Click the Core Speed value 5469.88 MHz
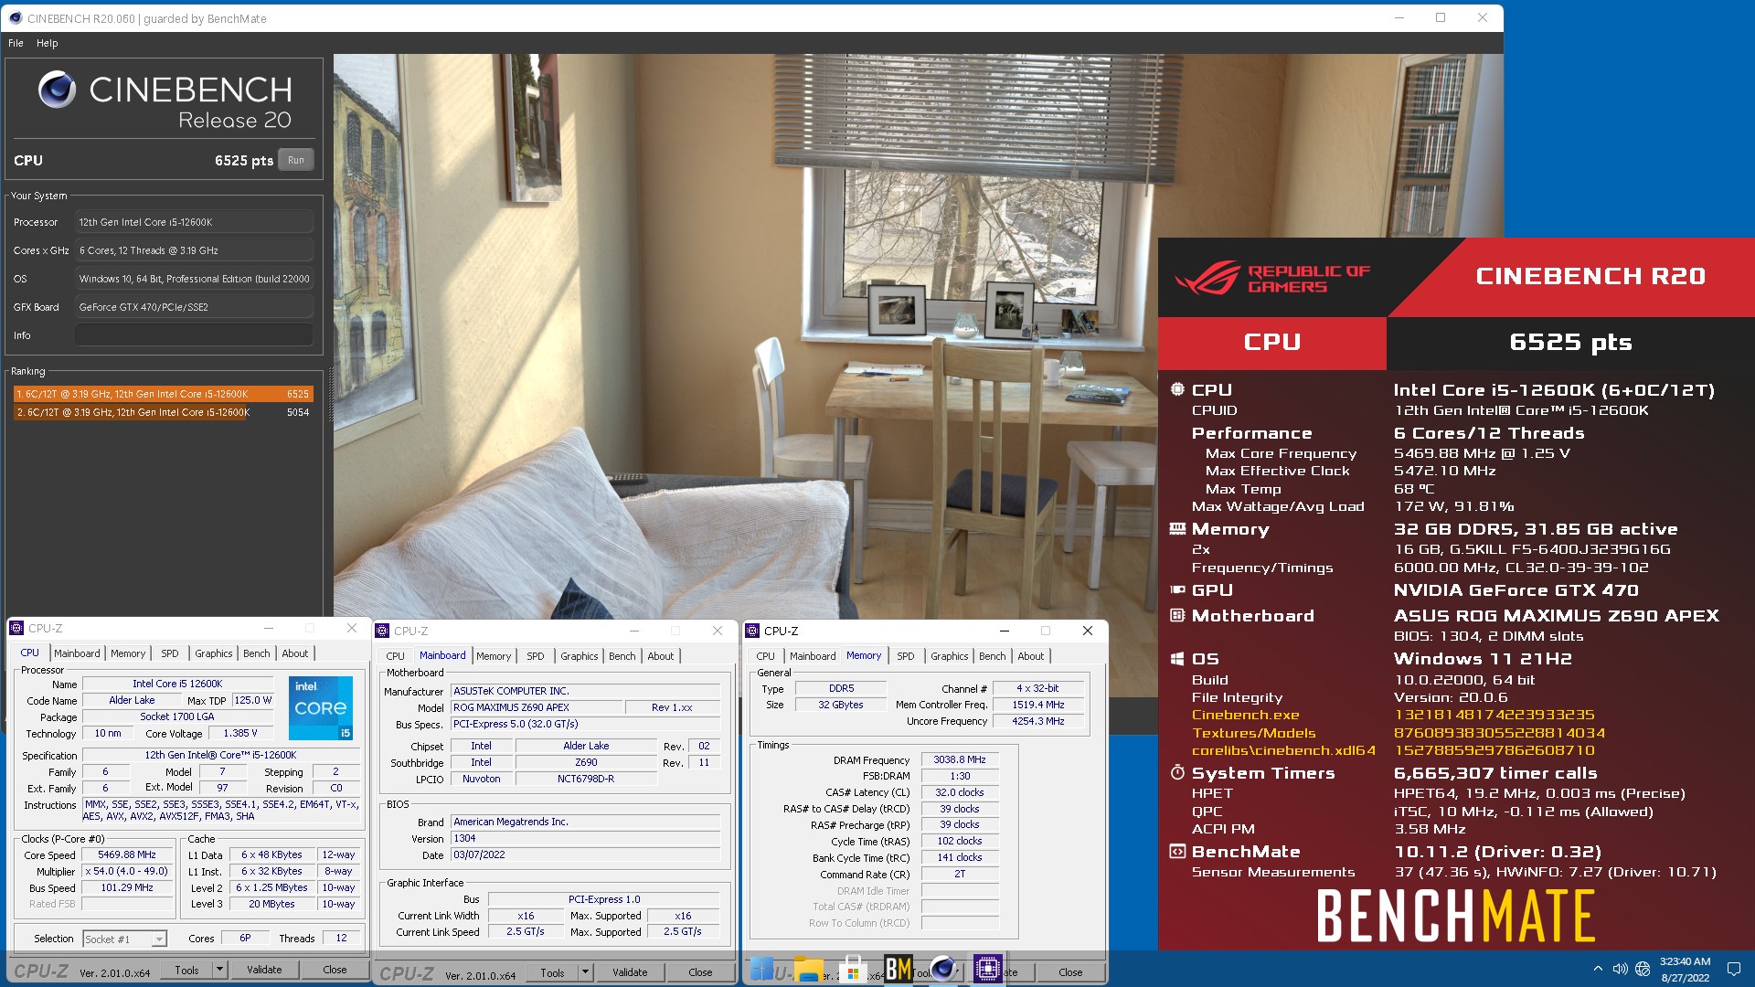Screen dimensions: 1755x987 pos(127,854)
